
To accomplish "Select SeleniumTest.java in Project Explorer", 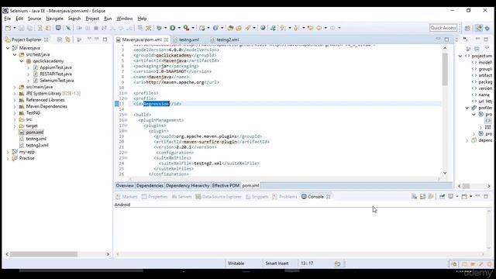I will tap(57, 81).
